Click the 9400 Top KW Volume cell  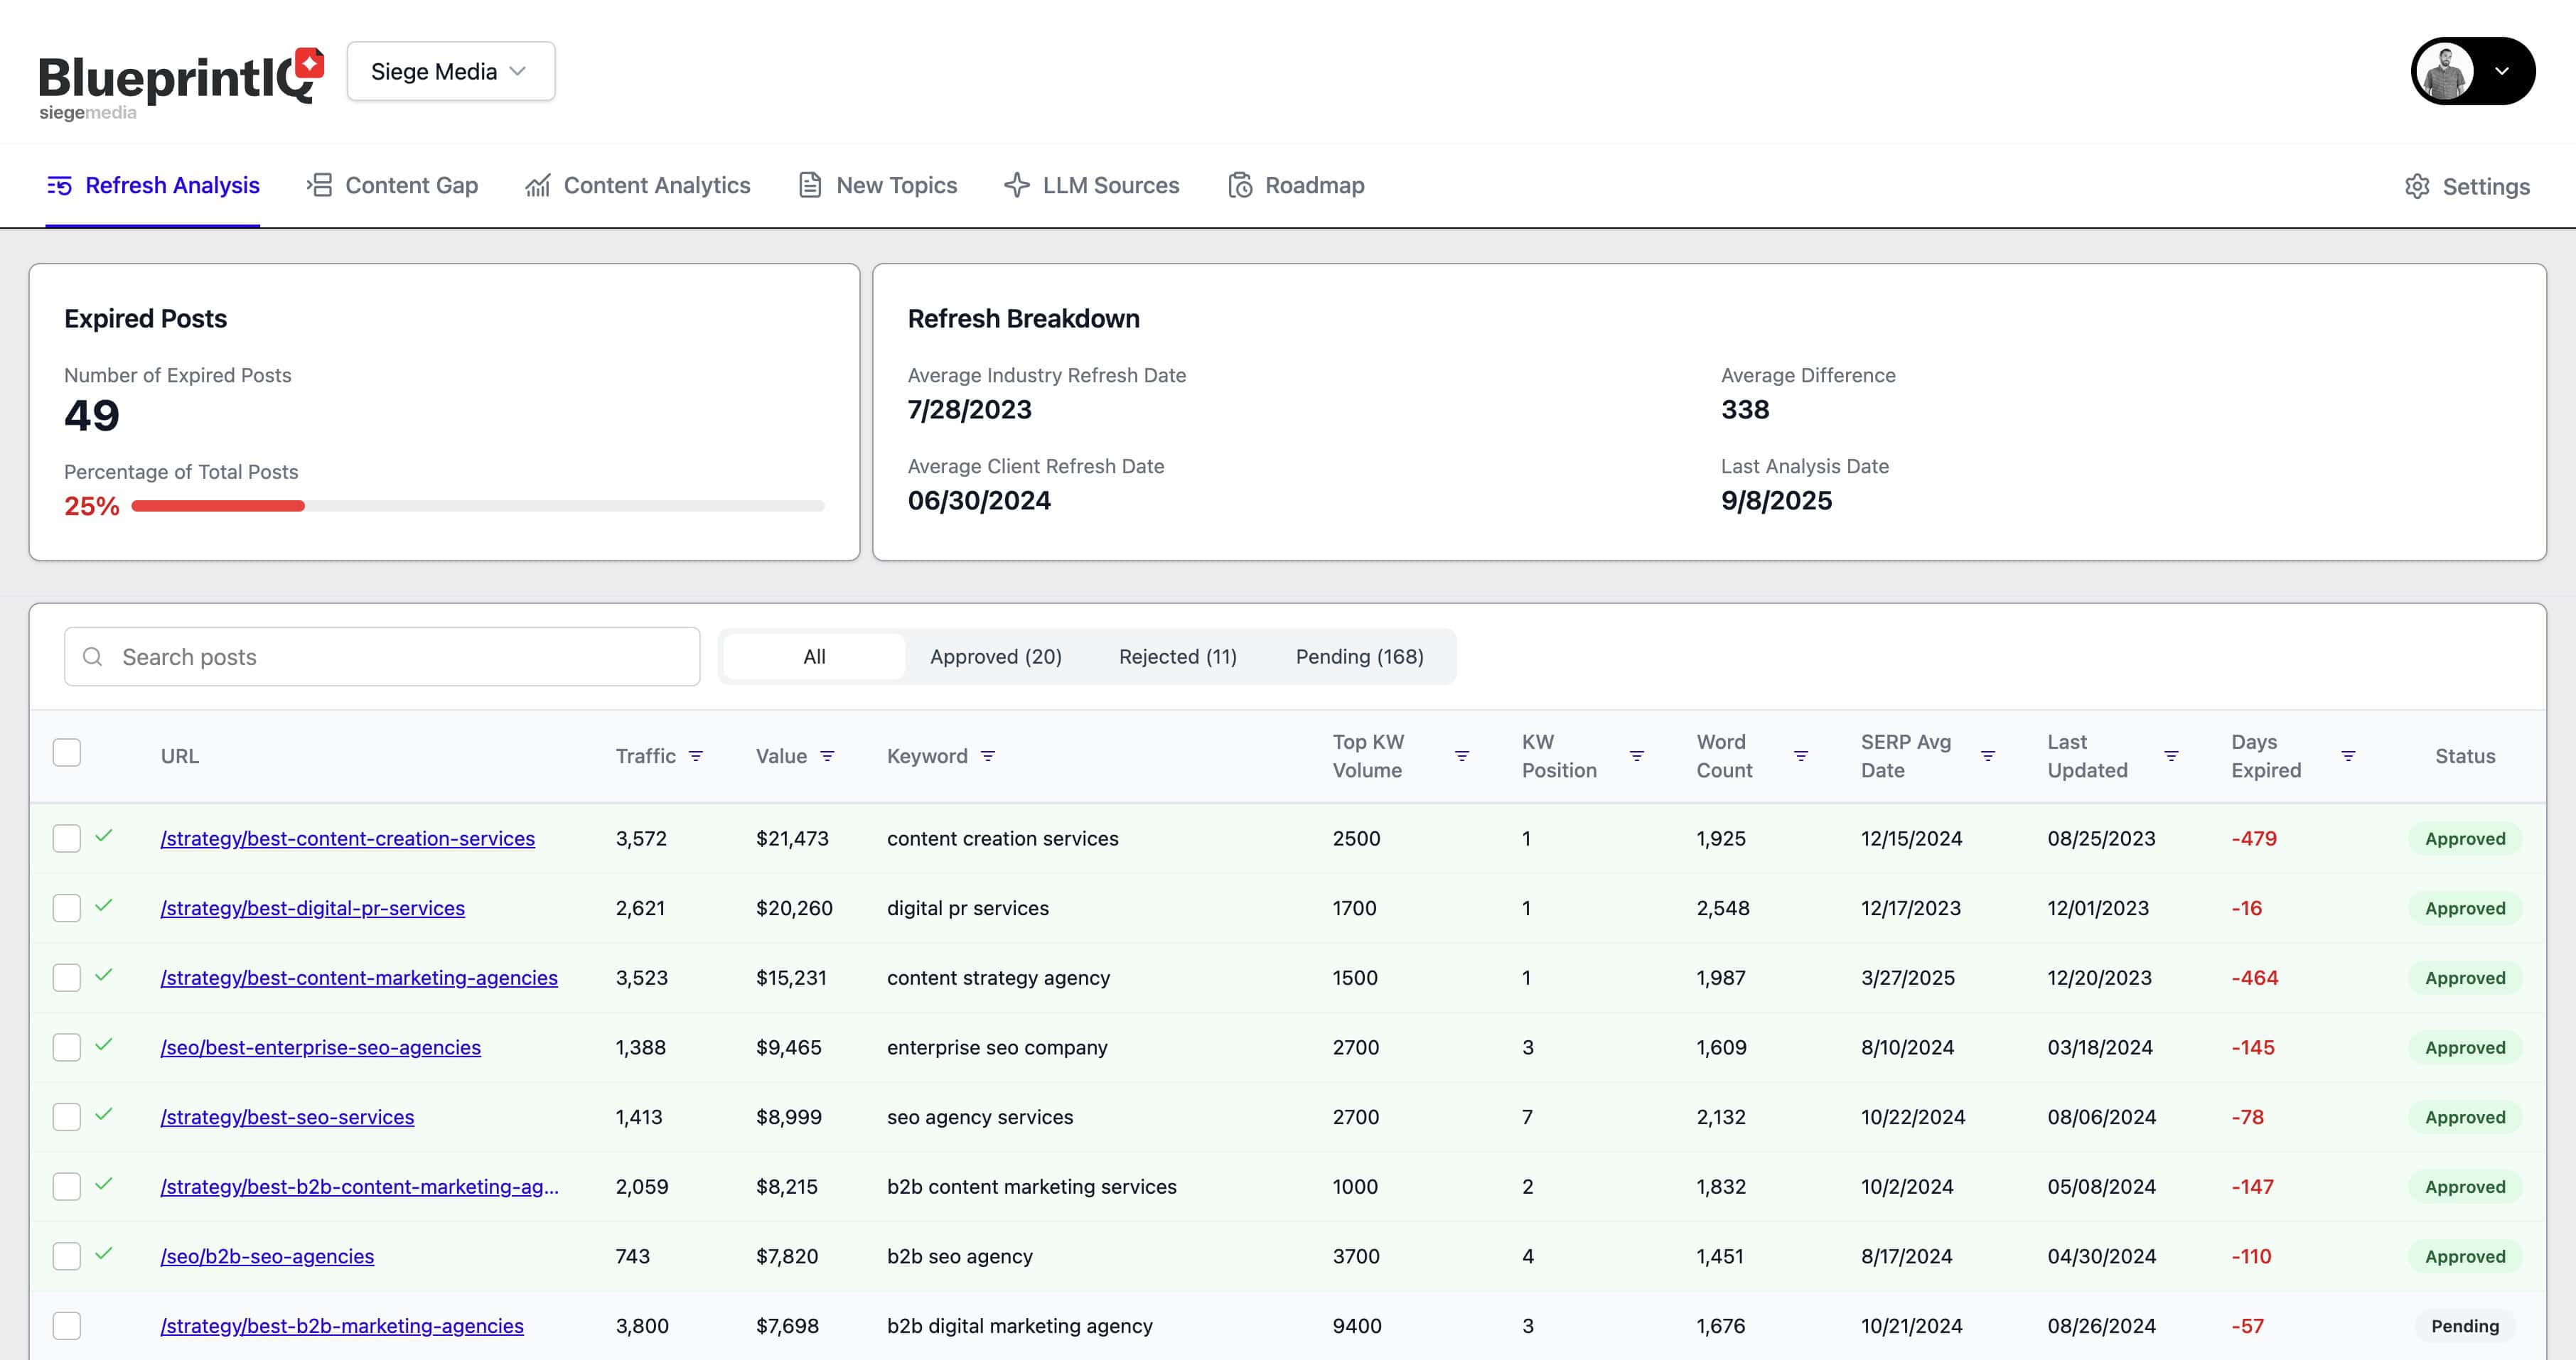tap(1357, 1326)
